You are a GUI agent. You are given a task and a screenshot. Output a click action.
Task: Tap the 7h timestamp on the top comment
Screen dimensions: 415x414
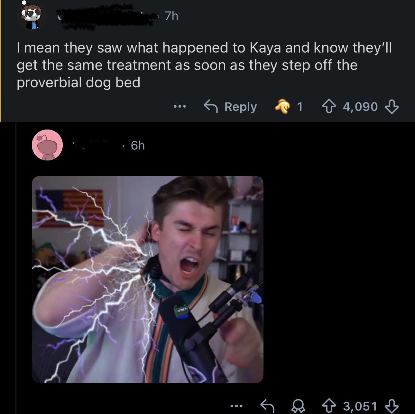coord(171,16)
